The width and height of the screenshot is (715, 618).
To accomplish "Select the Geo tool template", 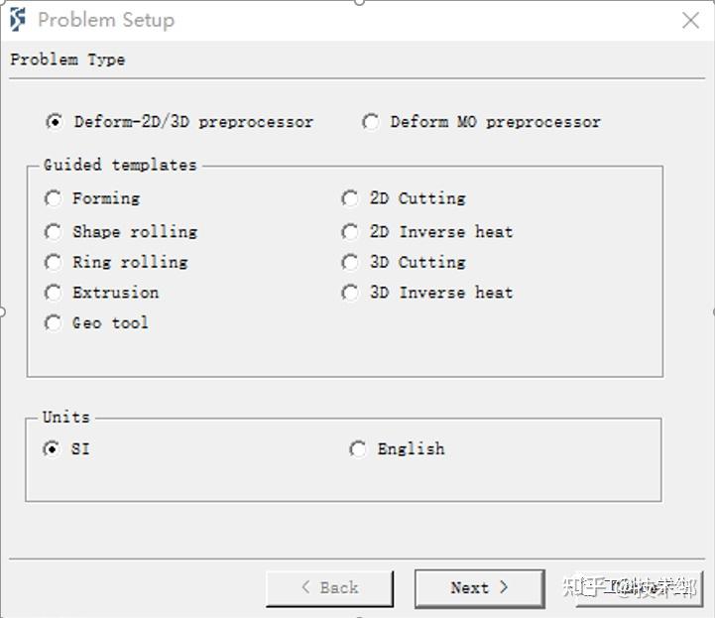I will 54,322.
